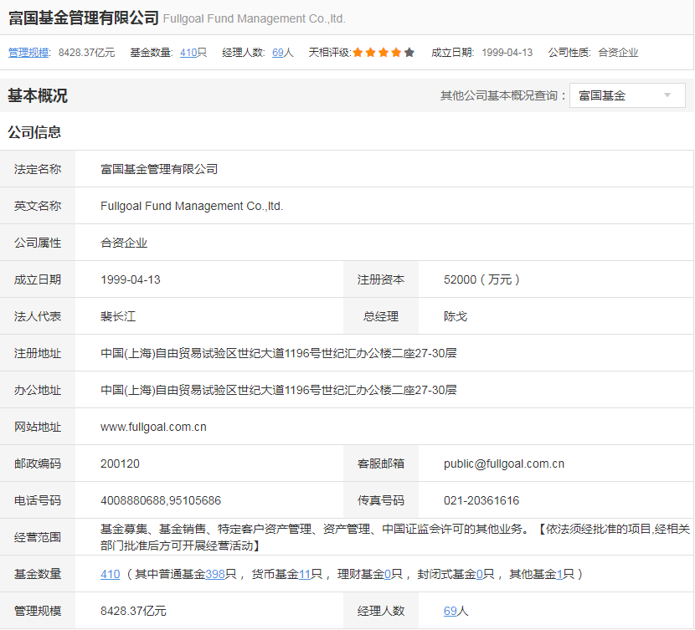The height and width of the screenshot is (630, 695).
Task: Open the 11 货币基金 link
Action: click(x=305, y=574)
